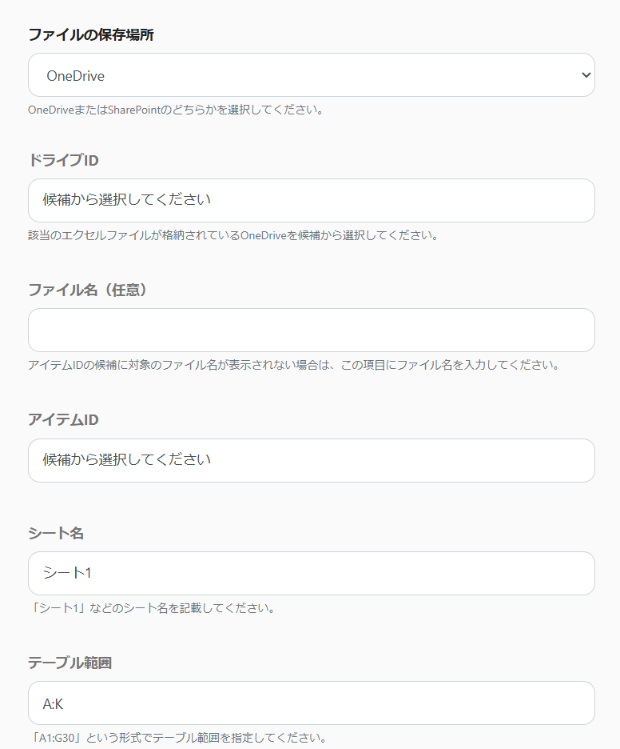This screenshot has width=620, height=749.
Task: Click the hint text below ファイル名 field
Action: coord(292,365)
